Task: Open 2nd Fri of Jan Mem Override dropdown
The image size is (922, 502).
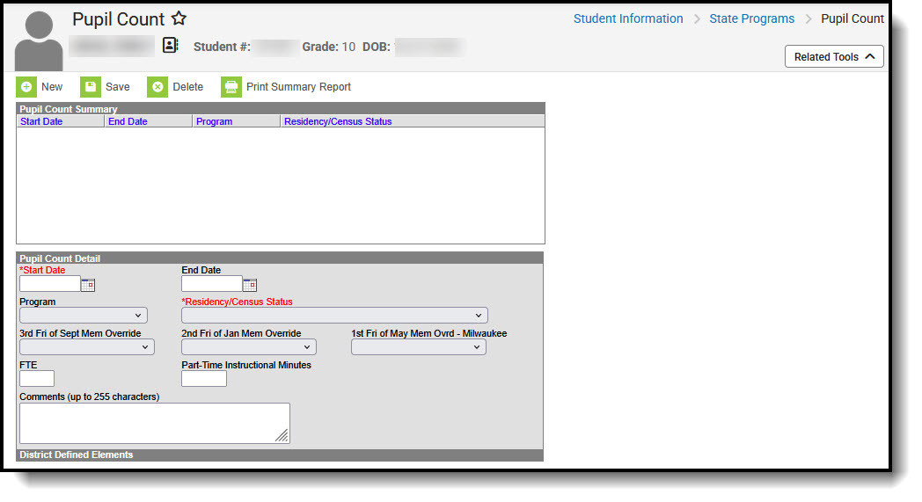Action: click(x=249, y=347)
